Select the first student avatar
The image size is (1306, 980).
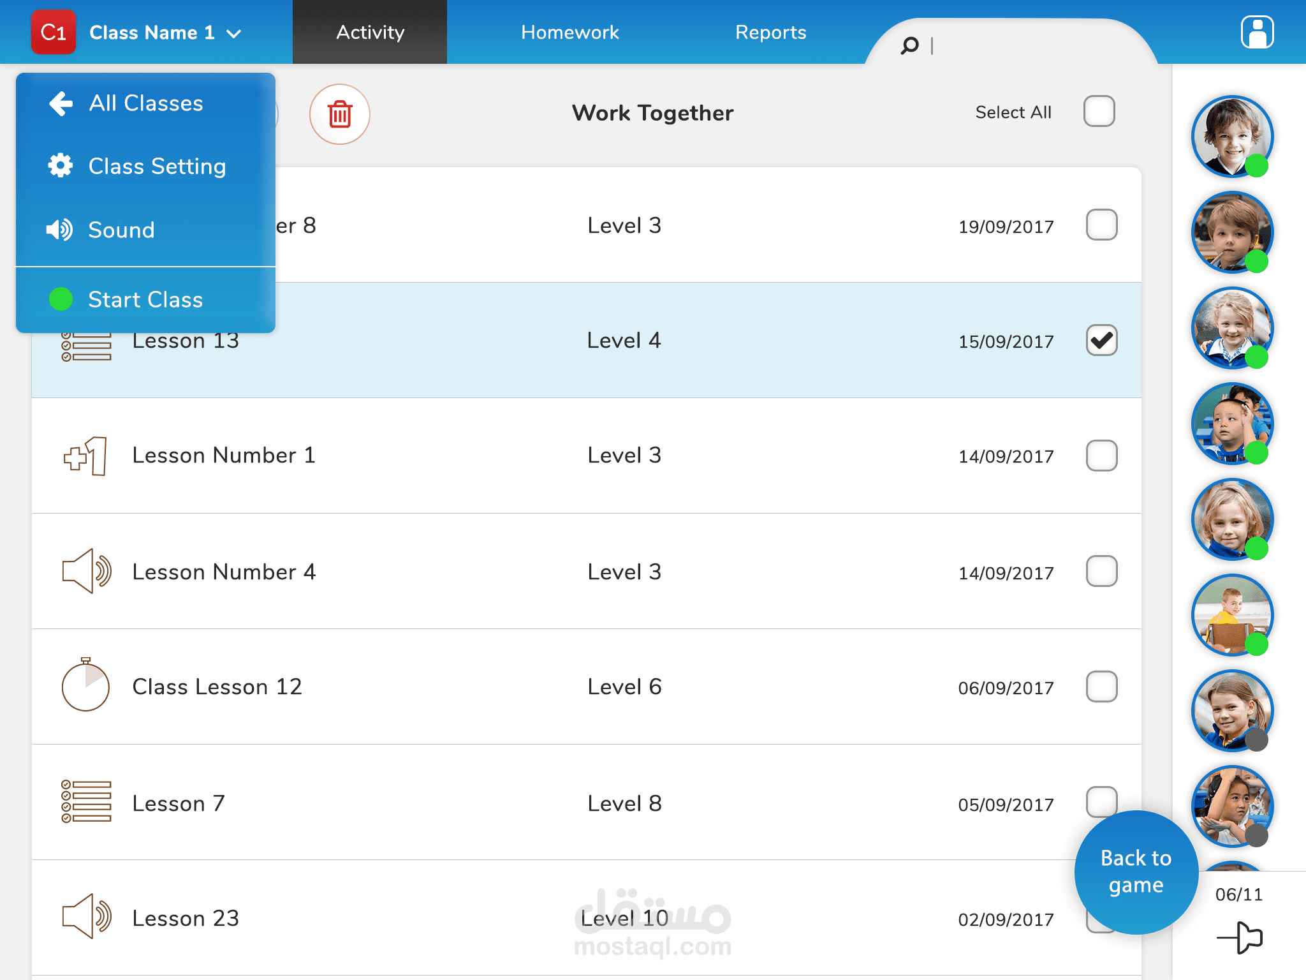1231,136
